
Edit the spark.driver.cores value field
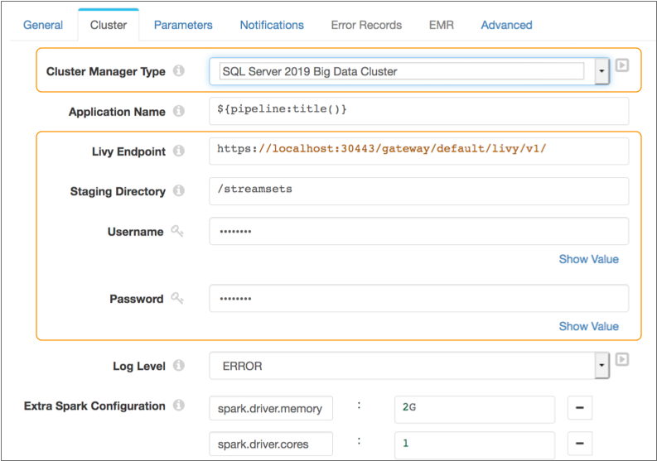(475, 444)
